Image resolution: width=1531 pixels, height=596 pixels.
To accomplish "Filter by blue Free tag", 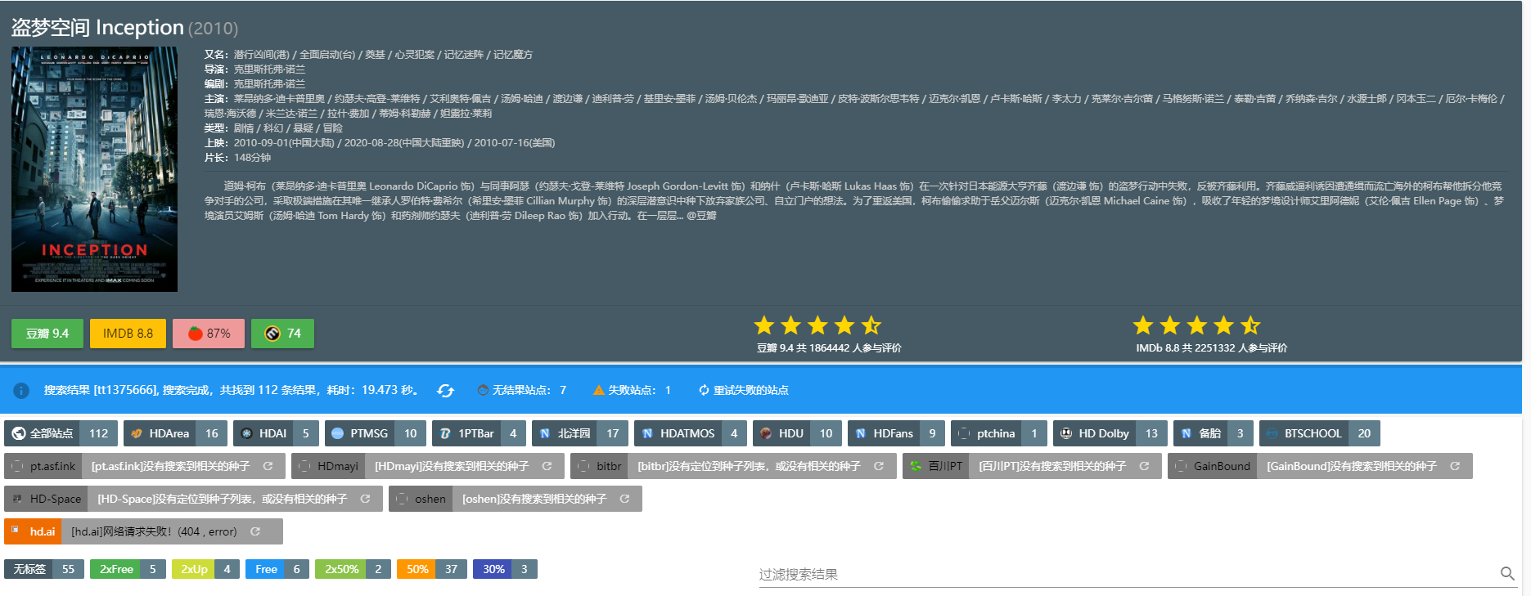I will tap(277, 569).
